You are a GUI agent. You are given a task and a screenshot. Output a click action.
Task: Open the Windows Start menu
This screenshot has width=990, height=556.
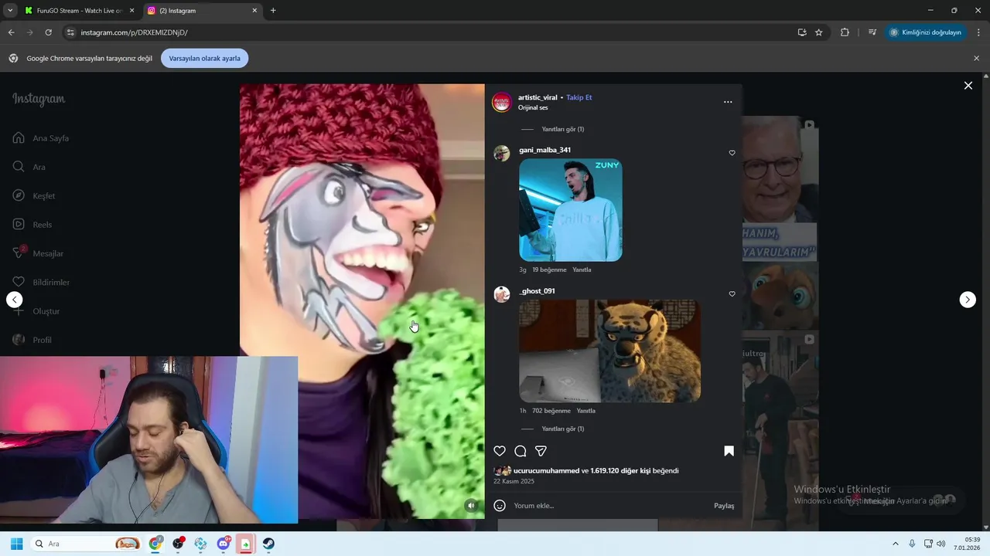coord(16,544)
